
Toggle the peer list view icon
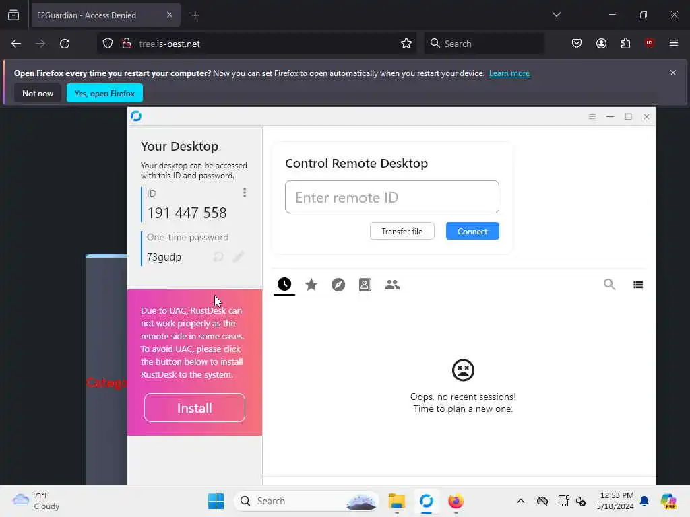[x=638, y=285]
